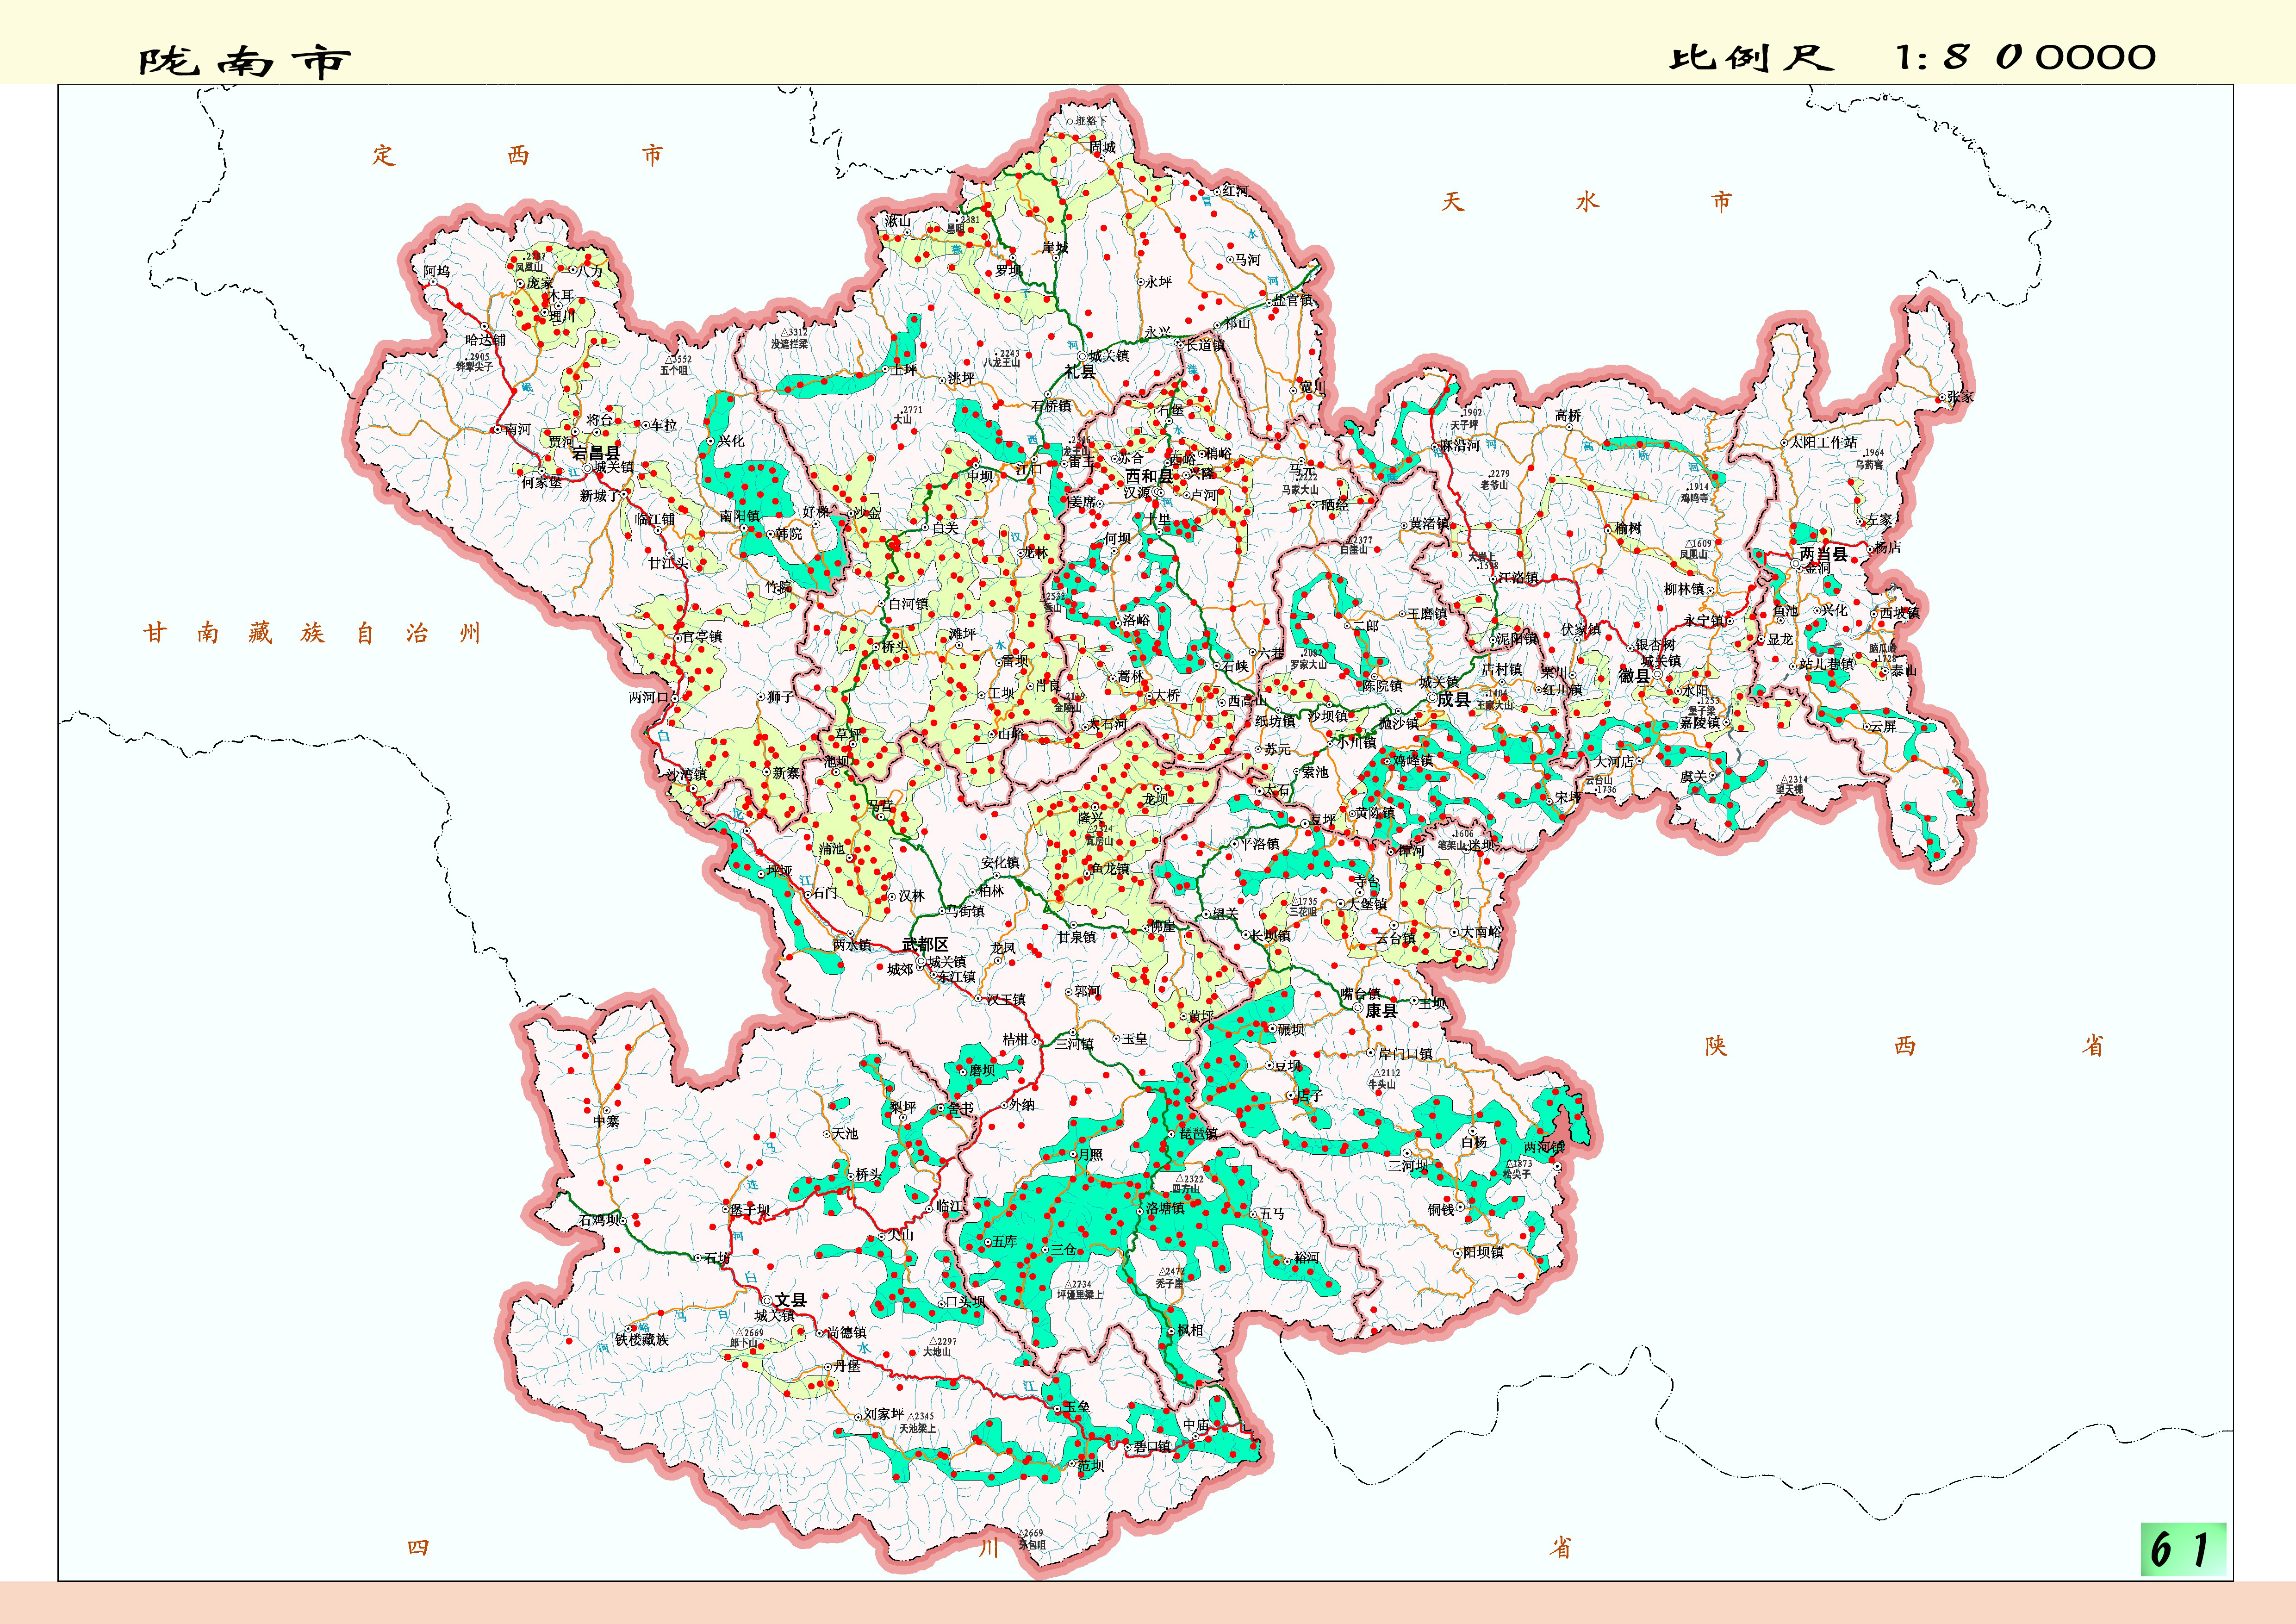Click the 嘉陵镇 town label

1700,723
